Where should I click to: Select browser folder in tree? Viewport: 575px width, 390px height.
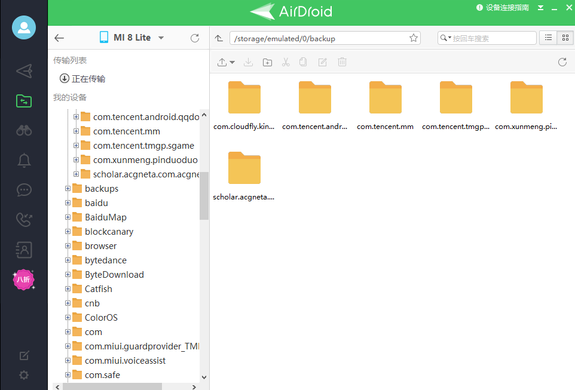click(100, 246)
